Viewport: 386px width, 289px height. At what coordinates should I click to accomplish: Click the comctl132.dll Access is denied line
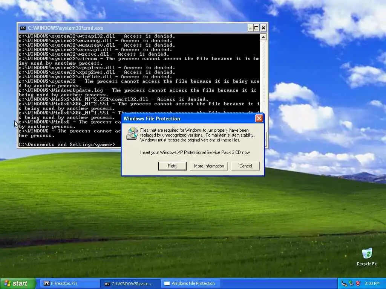tap(113, 99)
